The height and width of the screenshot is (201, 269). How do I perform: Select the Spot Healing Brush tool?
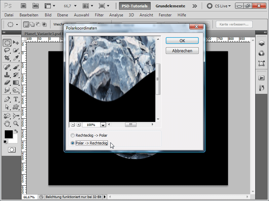[x=7, y=67]
